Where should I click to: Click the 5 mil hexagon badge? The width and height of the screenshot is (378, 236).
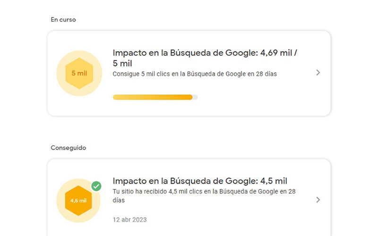point(79,73)
